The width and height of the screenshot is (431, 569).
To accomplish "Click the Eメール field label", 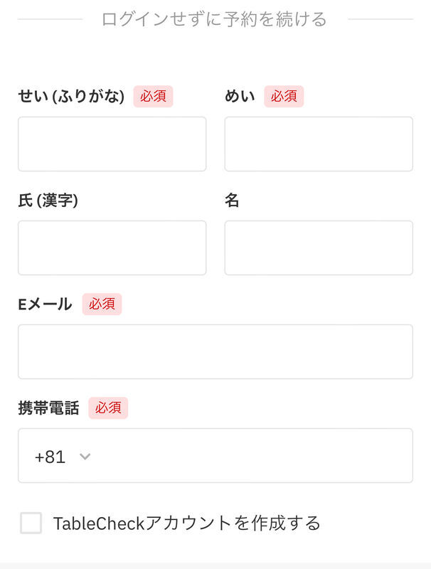I will [45, 304].
